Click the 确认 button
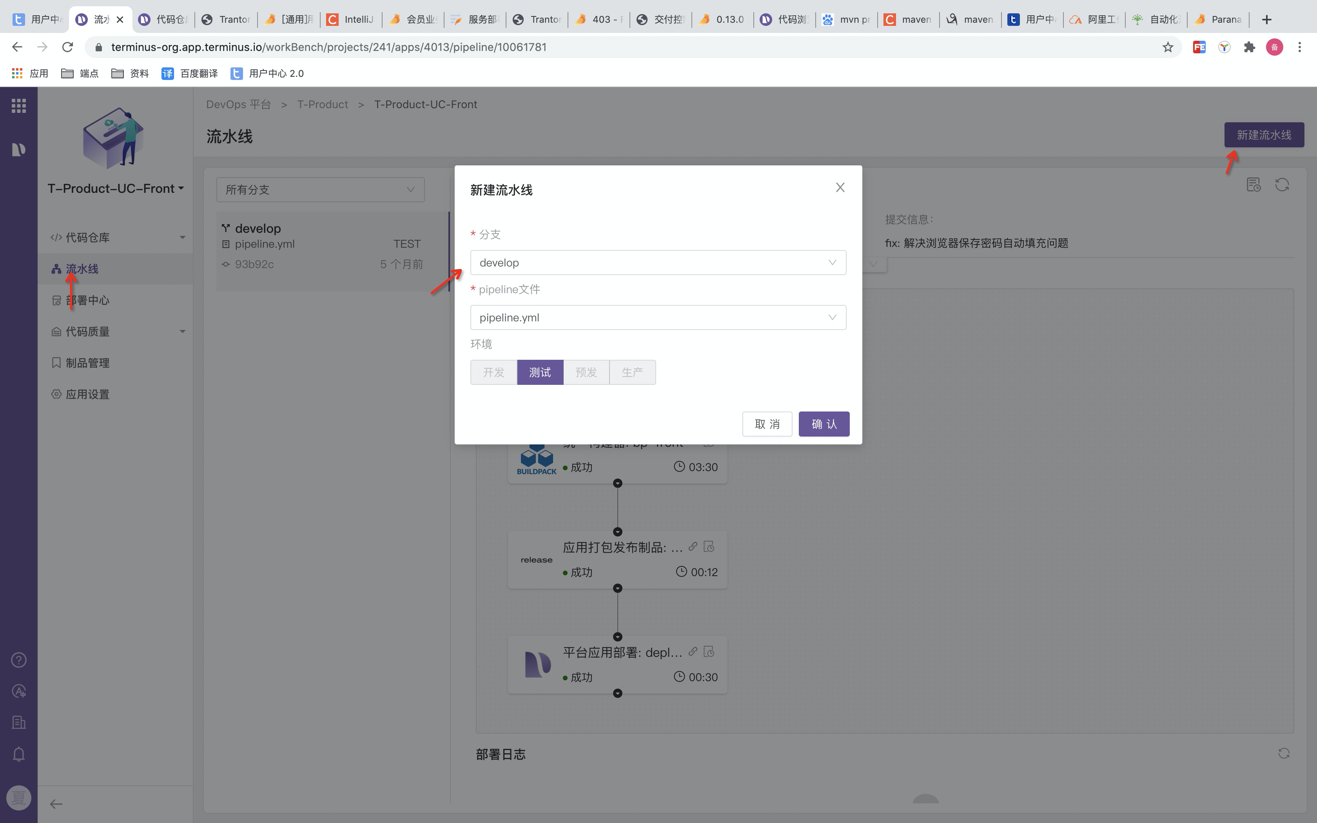1317x823 pixels. pos(824,424)
